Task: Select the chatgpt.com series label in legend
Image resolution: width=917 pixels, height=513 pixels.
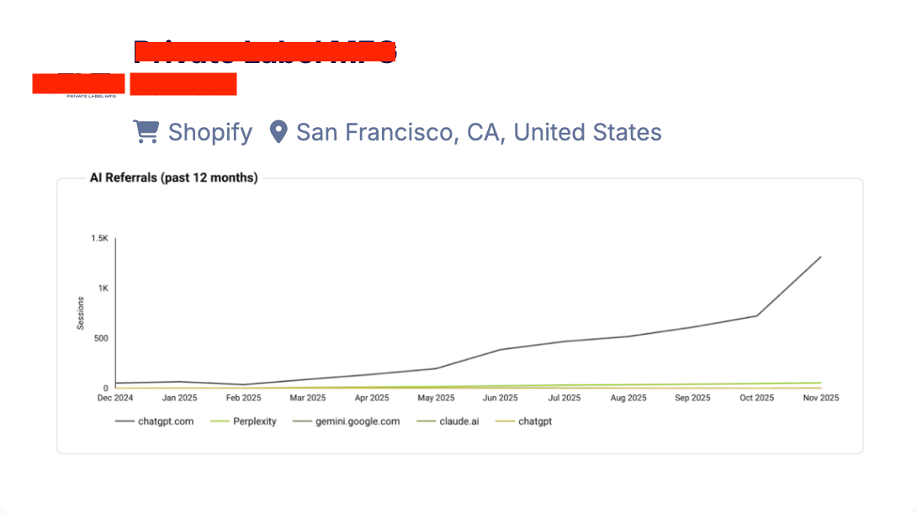Action: coord(166,421)
